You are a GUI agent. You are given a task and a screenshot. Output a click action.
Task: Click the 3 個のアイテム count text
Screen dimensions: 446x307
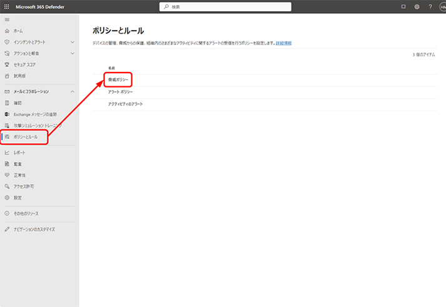coord(424,54)
